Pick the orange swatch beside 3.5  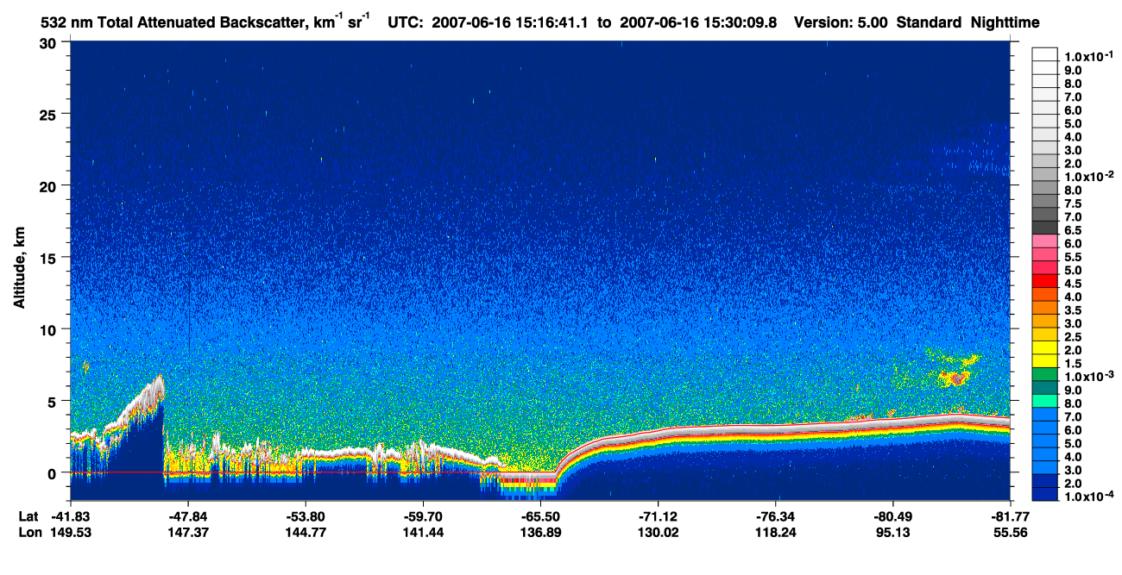[1045, 307]
